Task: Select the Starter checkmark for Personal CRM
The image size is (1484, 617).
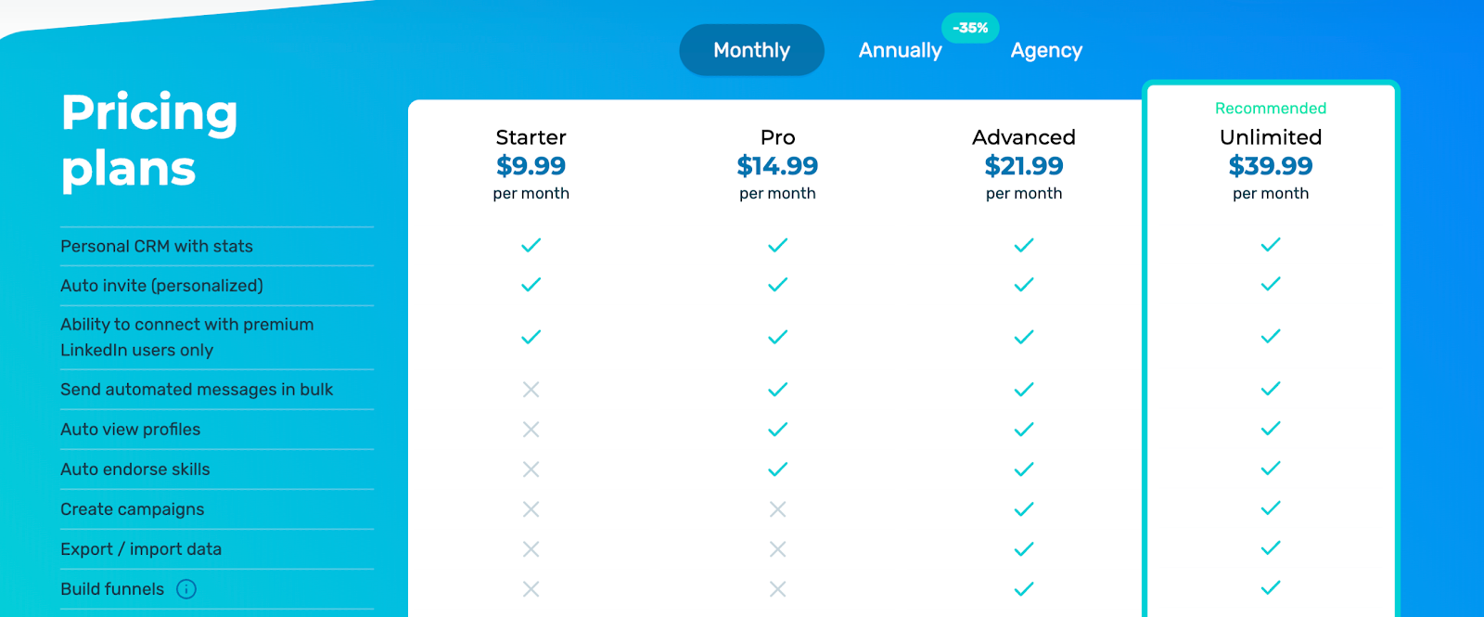Action: tap(531, 245)
